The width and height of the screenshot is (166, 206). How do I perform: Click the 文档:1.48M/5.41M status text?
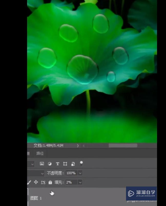tap(49, 145)
